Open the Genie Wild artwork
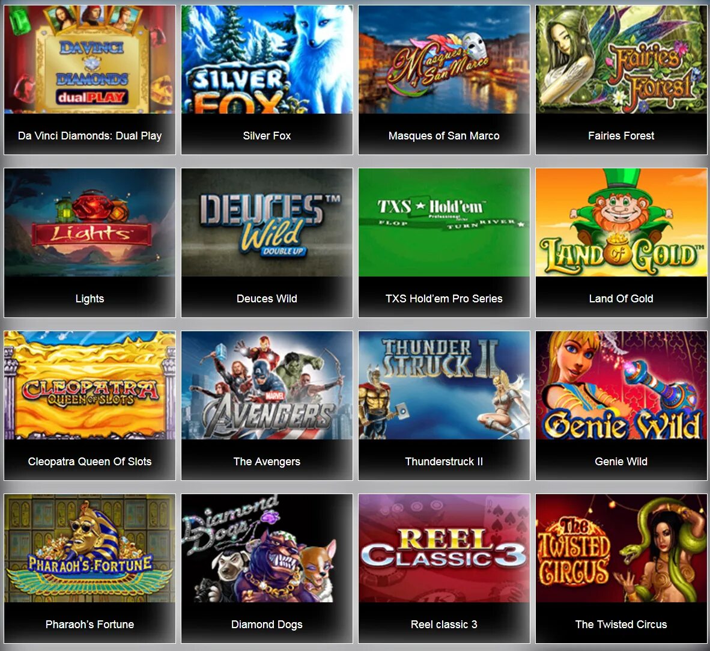The height and width of the screenshot is (651, 710). (620, 385)
